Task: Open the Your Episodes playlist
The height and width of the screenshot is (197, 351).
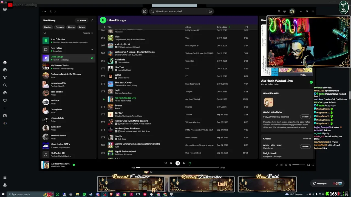Action: [x=69, y=40]
